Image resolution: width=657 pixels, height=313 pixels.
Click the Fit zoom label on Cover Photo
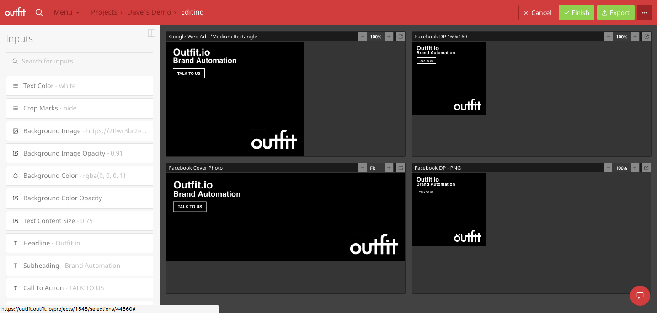(373, 168)
